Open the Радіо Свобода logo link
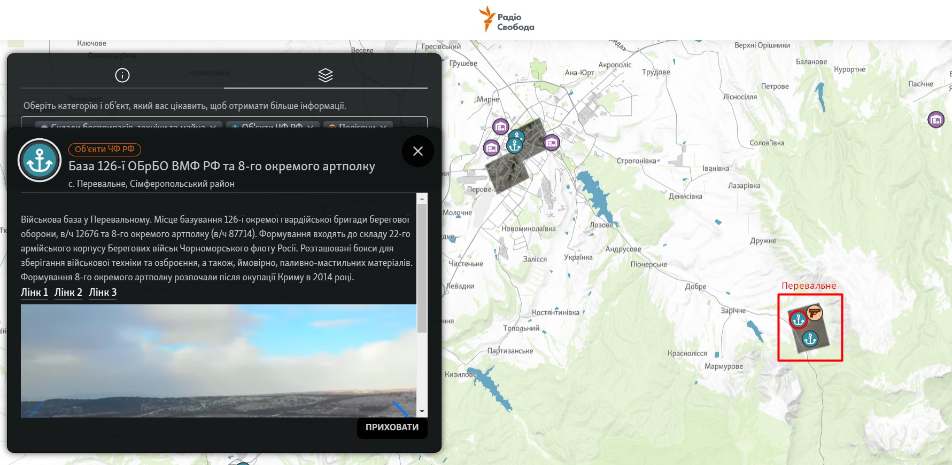Screen dimensions: 952x465 point(506,19)
